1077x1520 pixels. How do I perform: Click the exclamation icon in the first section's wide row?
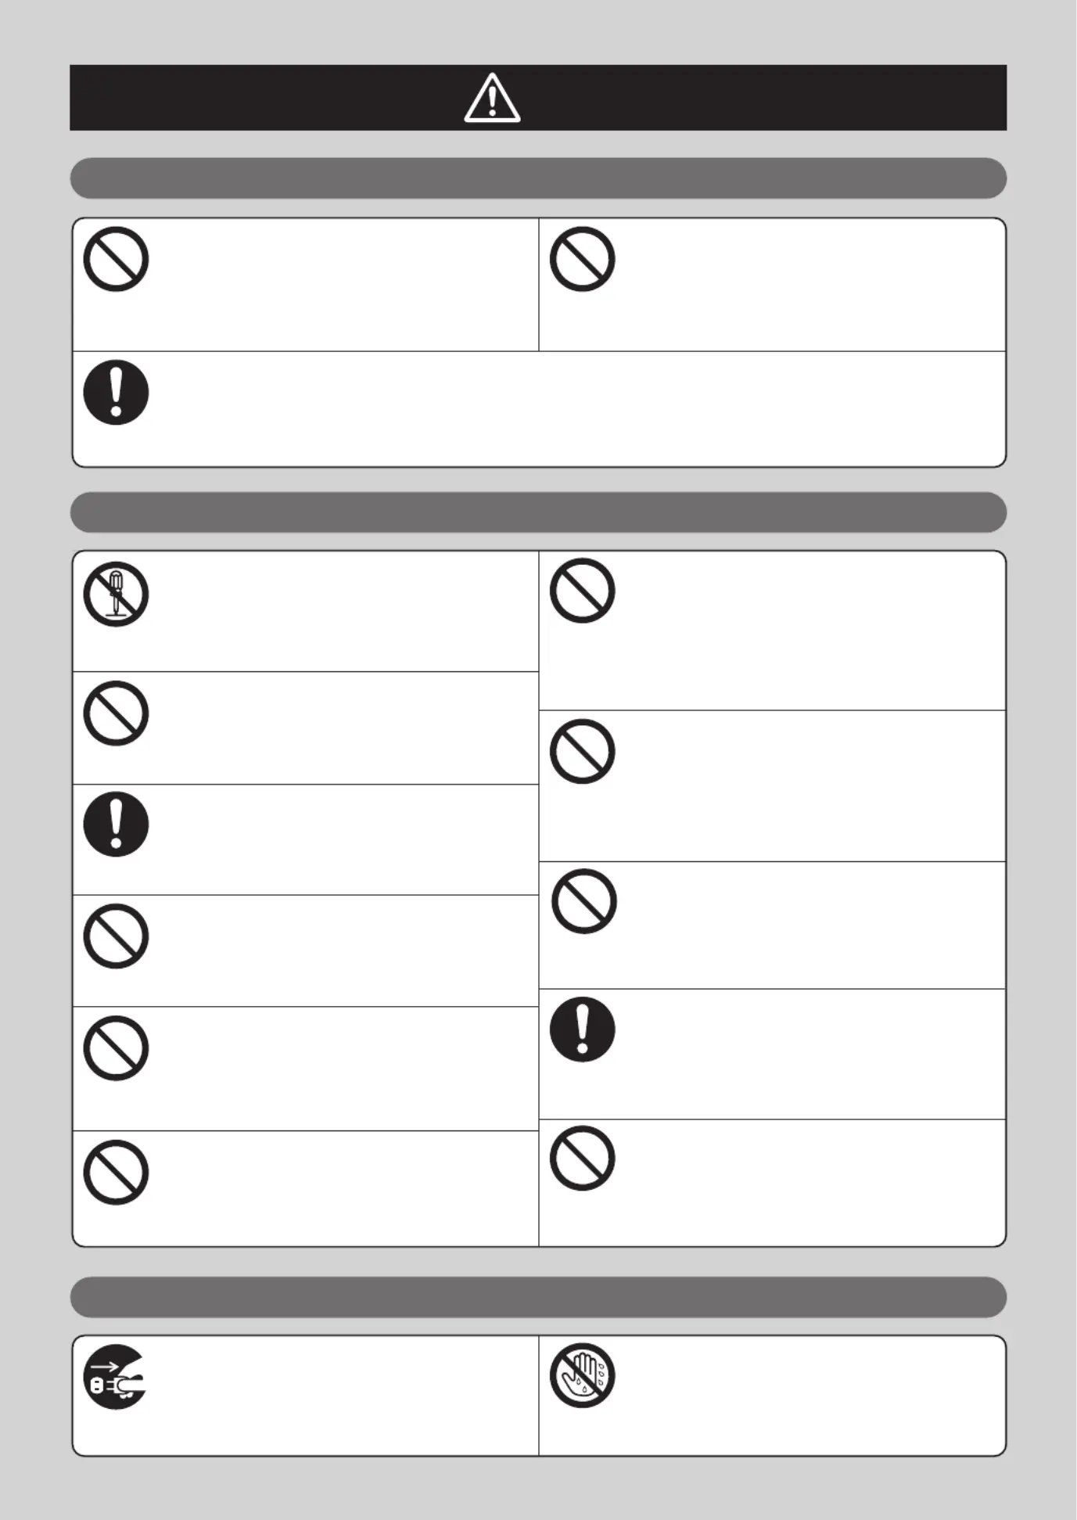[116, 393]
